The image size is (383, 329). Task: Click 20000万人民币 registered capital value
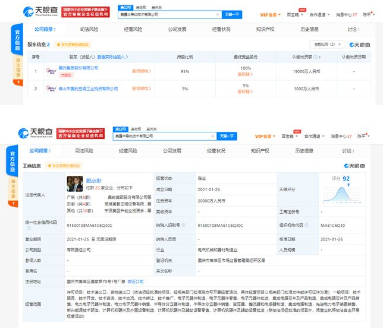212,201
